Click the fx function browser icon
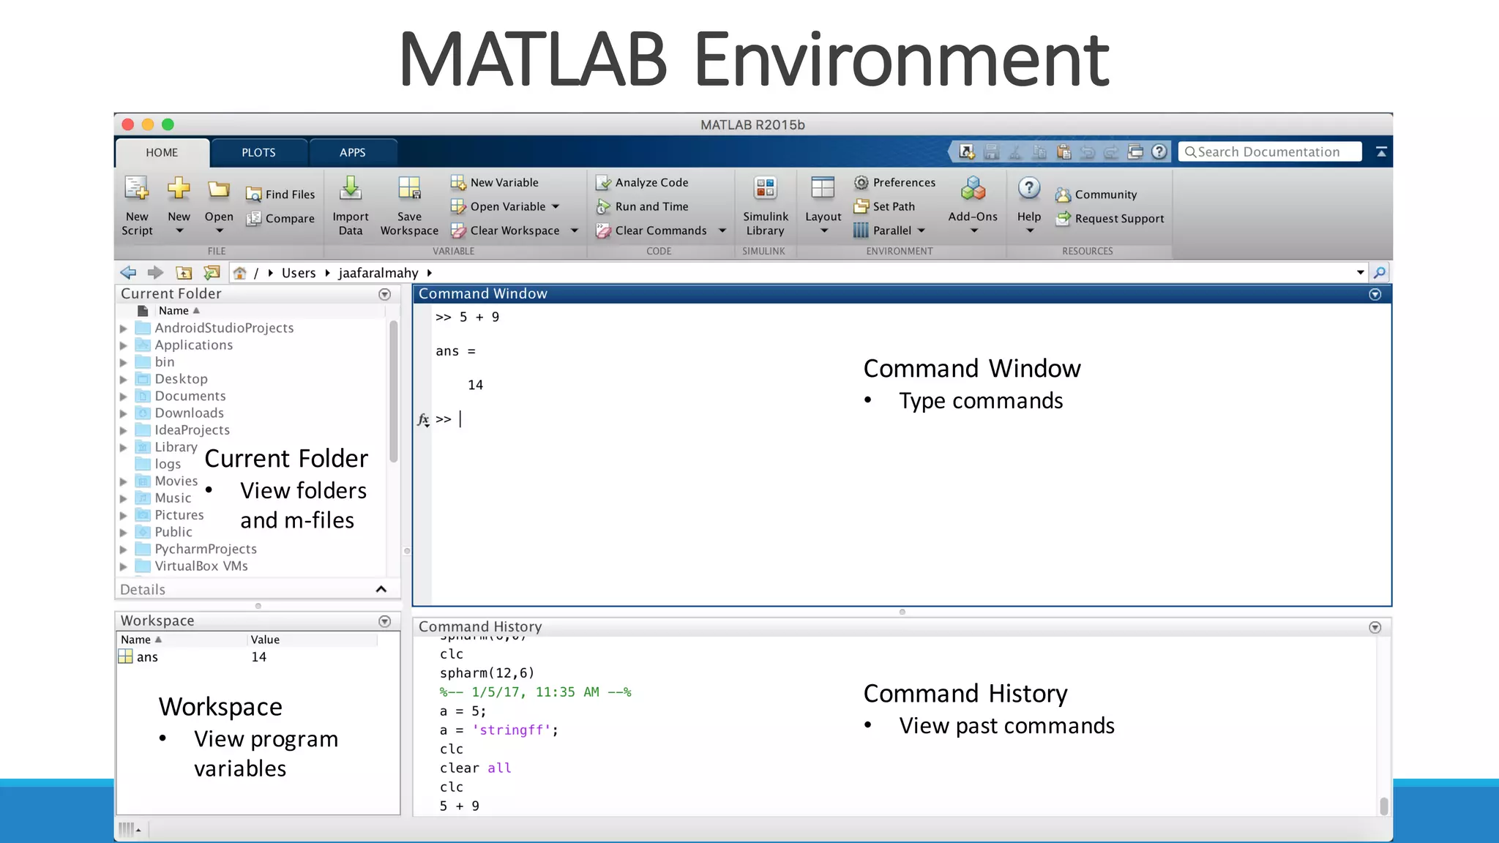This screenshot has width=1499, height=843. pos(423,419)
